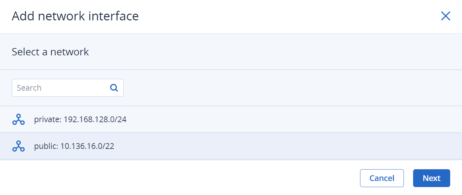This screenshot has height=195, width=462.
Task: Cancel adding the network interface
Action: point(382,178)
